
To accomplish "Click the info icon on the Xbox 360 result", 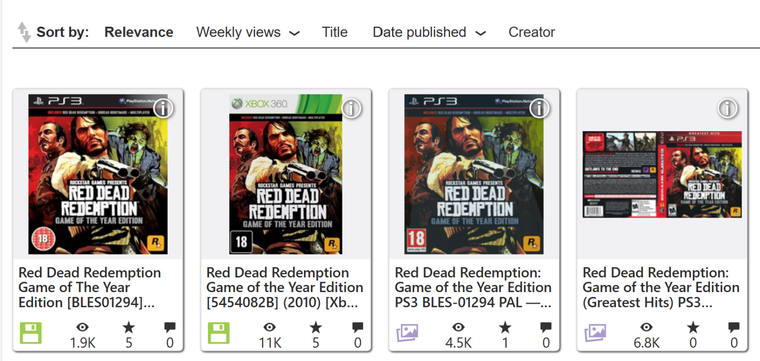I will 351,108.
